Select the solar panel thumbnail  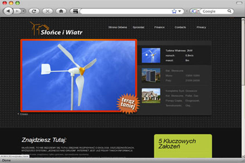coord(151,75)
